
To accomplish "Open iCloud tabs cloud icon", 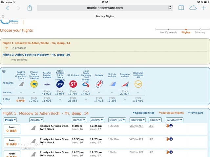I will [x=193, y=8].
